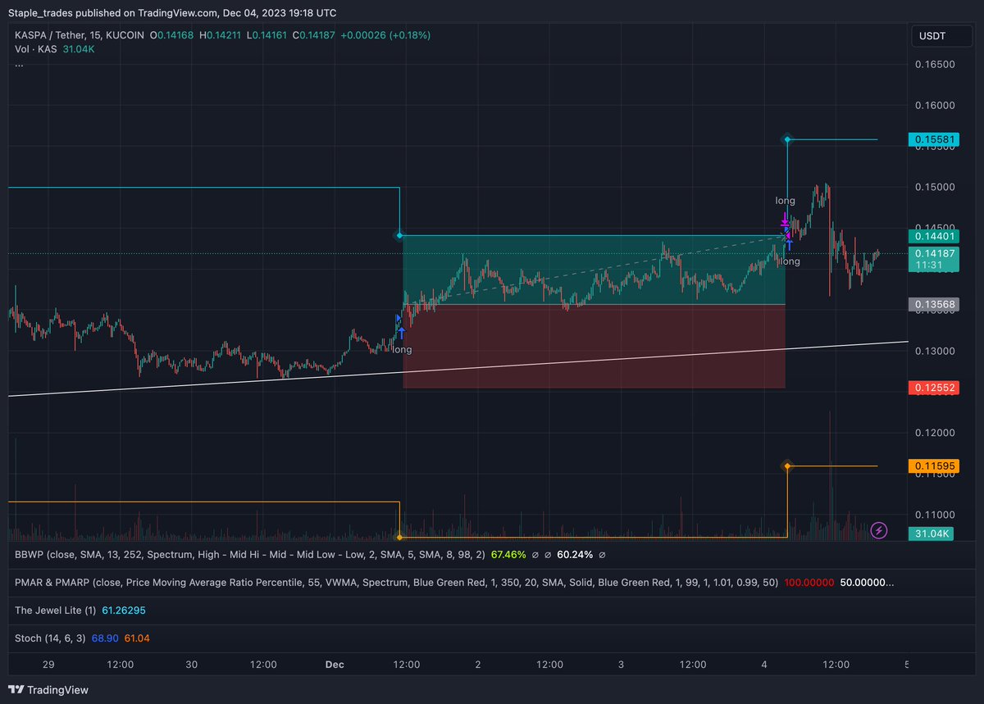Click the orange diamond at the chart bottom near Dec 1
The width and height of the screenshot is (984, 704).
[399, 537]
